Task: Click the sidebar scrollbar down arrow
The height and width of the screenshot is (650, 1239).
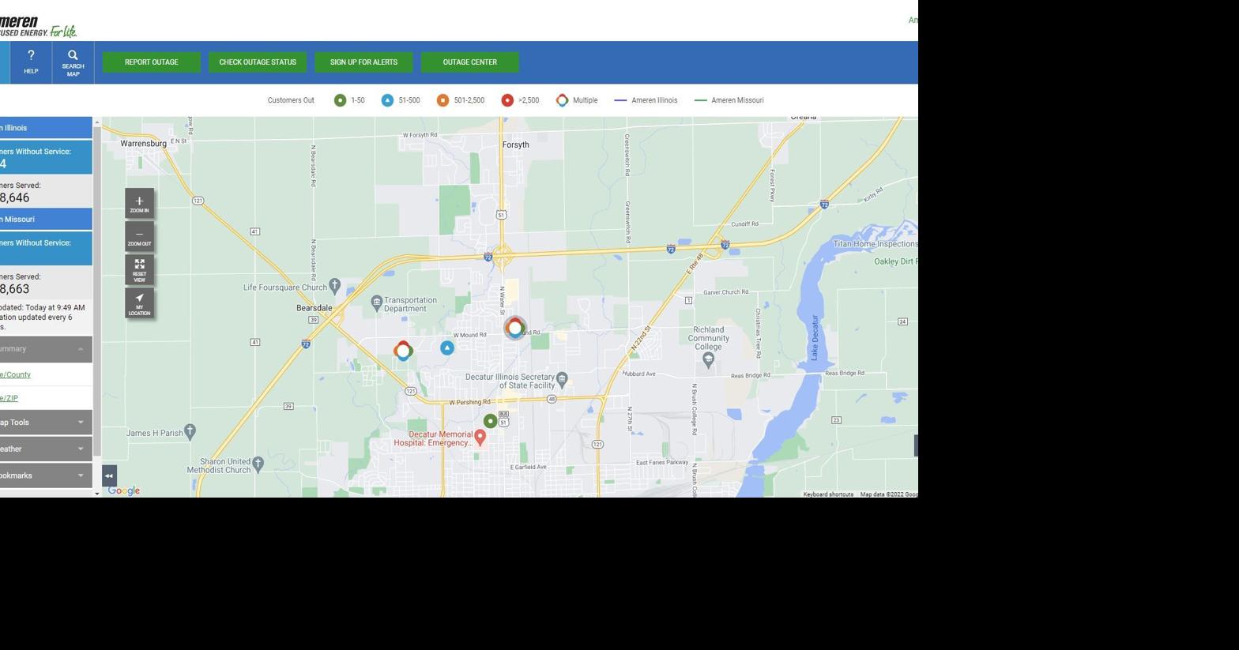Action: pos(97,493)
